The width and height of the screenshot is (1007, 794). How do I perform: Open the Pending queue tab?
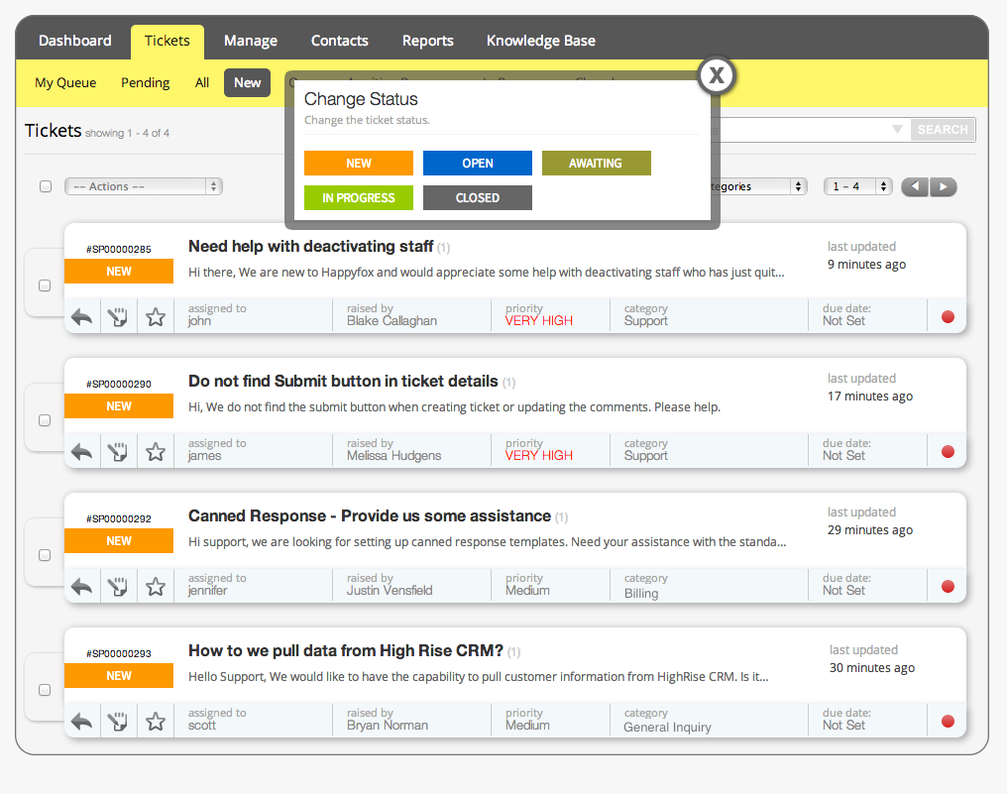point(146,83)
